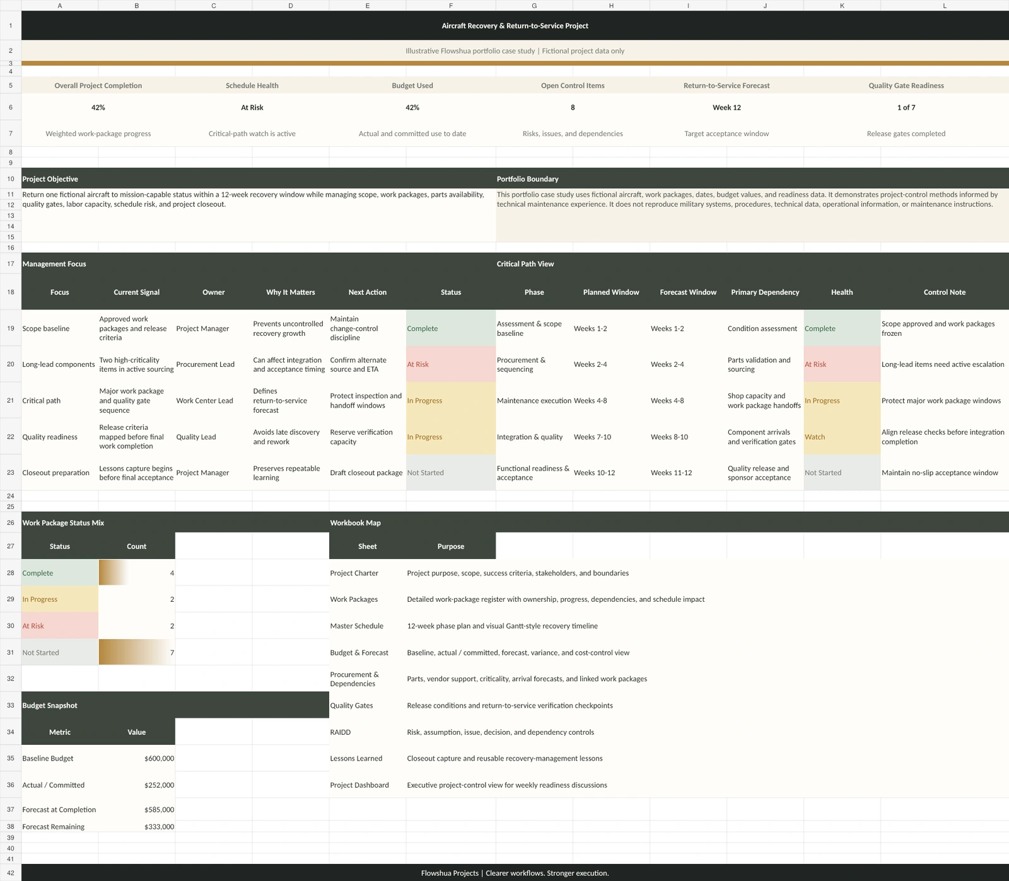Screen dimensions: 1009x881
Task: Select the 'Draft closeout package' cell
Action: [x=368, y=473]
